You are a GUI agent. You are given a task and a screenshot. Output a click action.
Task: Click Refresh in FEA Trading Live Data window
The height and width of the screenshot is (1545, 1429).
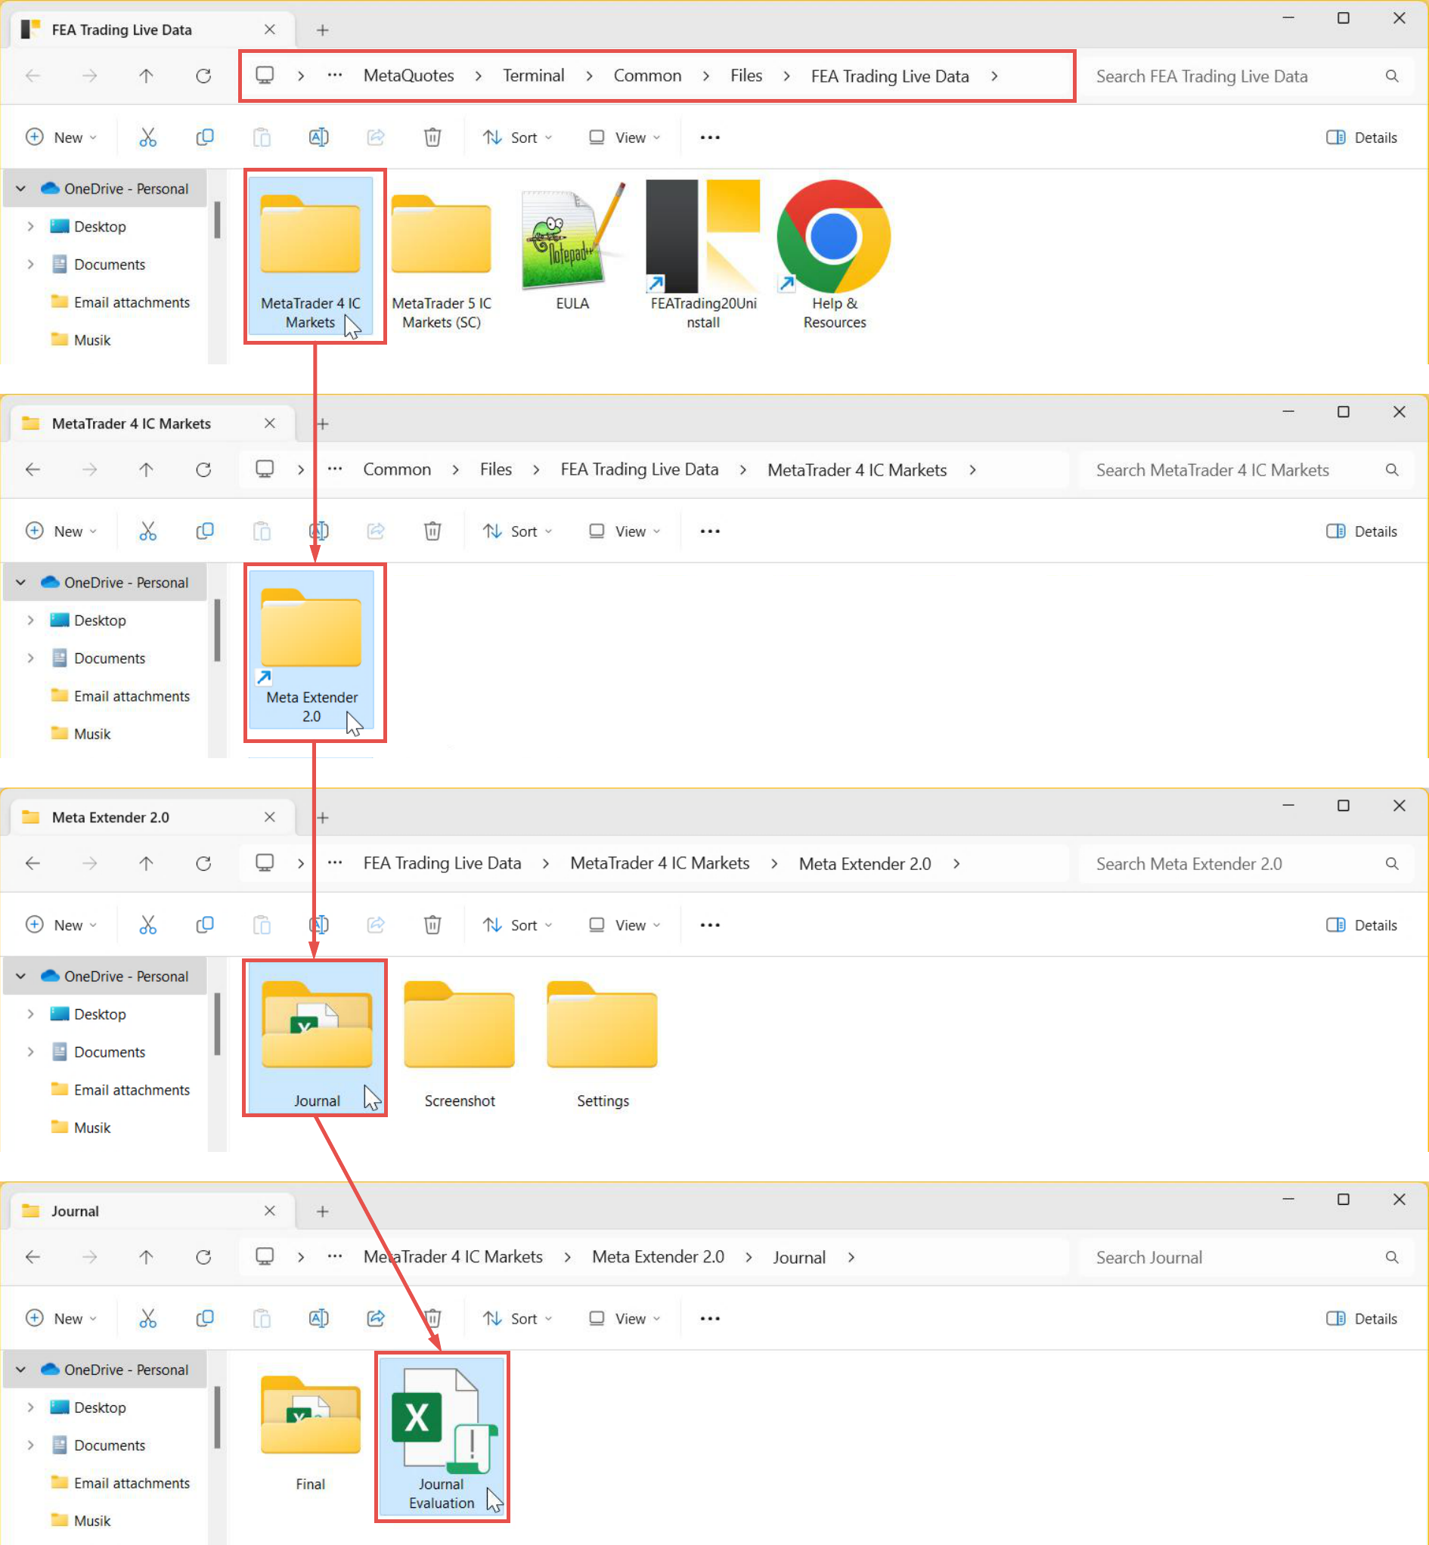click(x=203, y=76)
